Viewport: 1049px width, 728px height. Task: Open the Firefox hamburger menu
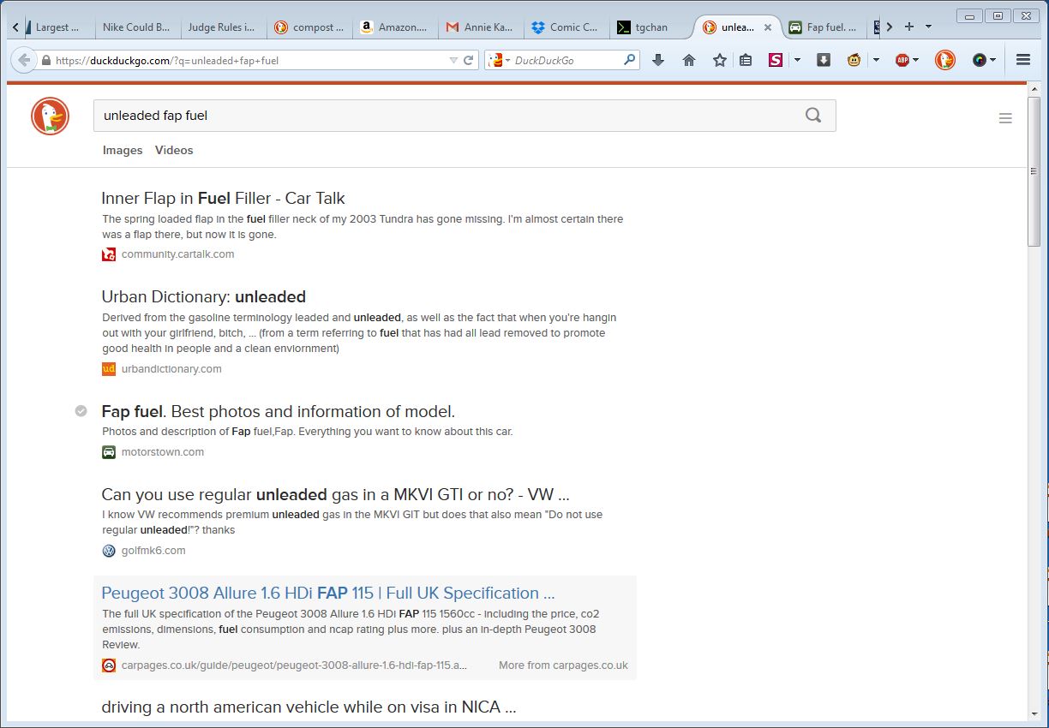coord(1022,60)
